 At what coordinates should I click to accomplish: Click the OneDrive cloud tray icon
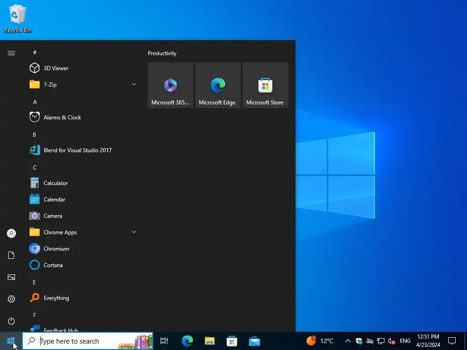click(x=370, y=341)
